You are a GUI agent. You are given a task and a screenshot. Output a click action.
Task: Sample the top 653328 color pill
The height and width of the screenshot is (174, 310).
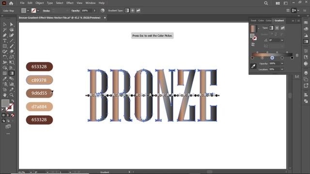pos(39,67)
